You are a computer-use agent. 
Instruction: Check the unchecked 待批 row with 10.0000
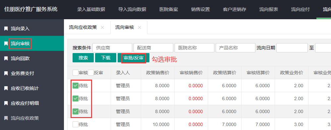76,124
